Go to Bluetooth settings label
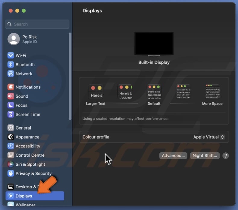This screenshot has width=238, height=210. tap(25, 64)
